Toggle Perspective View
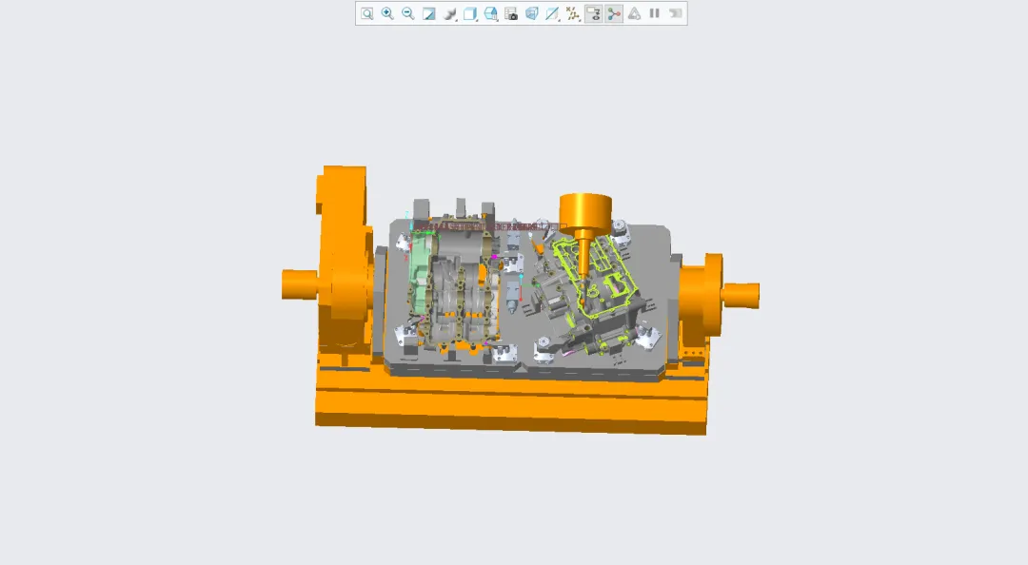 click(532, 13)
